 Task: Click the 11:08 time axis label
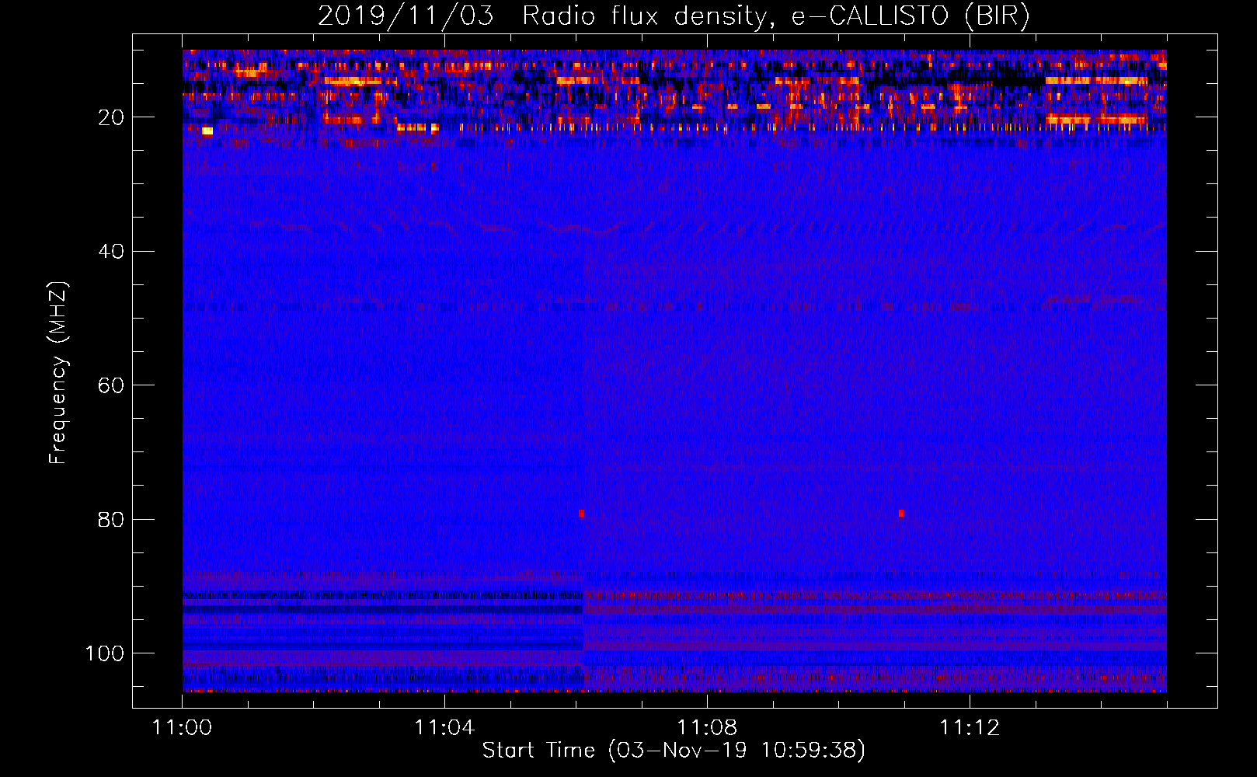(x=707, y=728)
